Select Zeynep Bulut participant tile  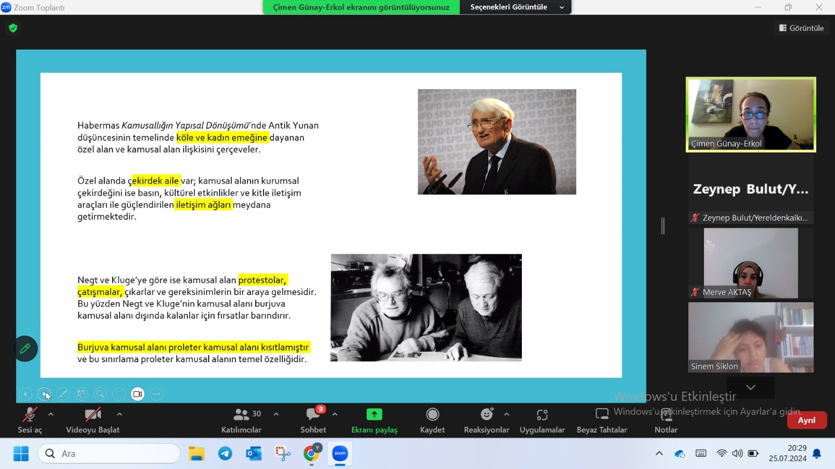coord(751,189)
